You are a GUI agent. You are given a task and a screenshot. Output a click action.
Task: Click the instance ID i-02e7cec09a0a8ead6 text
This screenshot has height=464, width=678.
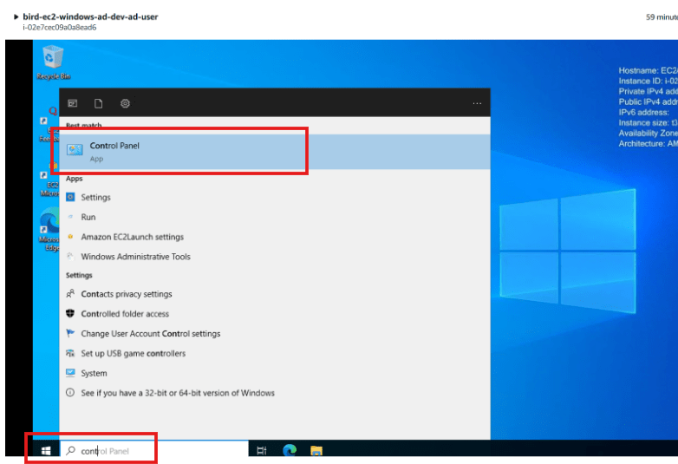click(60, 27)
